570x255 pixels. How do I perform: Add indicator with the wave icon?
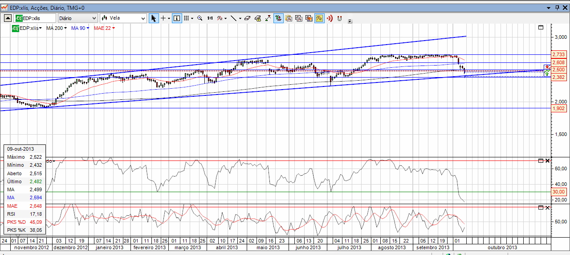(x=220, y=18)
